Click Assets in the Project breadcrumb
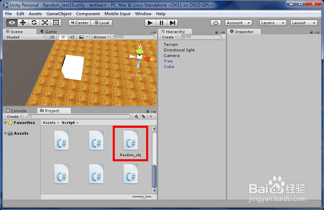The image size is (324, 210). tap(49, 123)
